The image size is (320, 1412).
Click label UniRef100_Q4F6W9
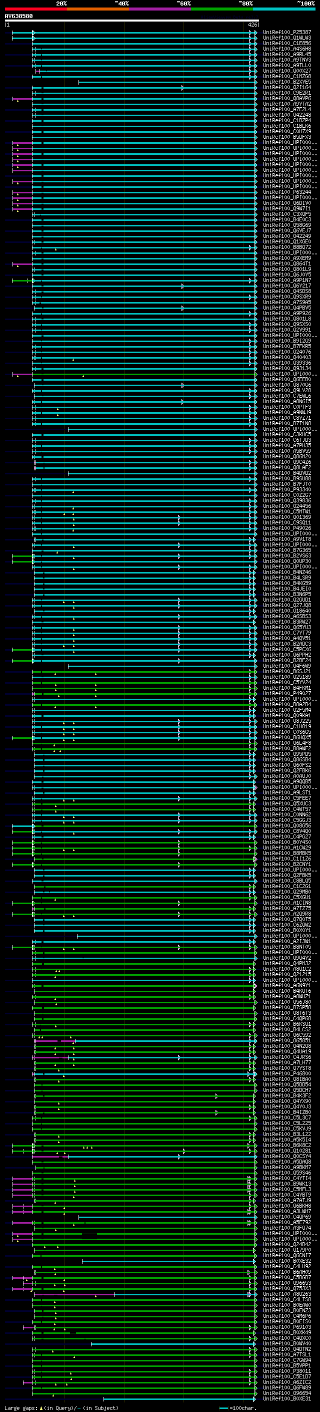pos(286,666)
